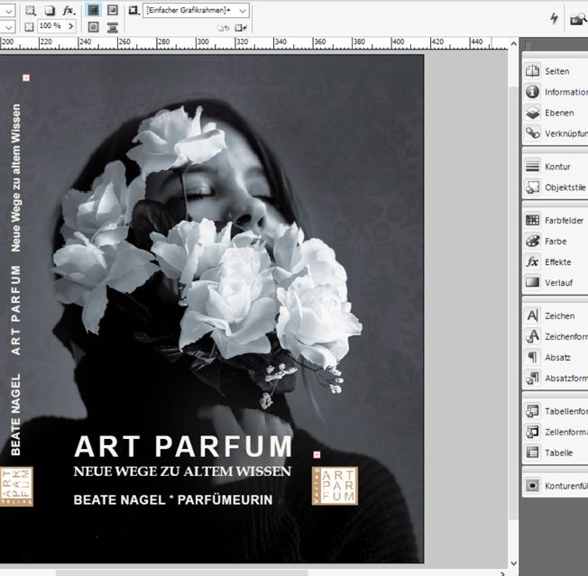Open the dropdown left of the toolbar

pyautogui.click(x=8, y=10)
